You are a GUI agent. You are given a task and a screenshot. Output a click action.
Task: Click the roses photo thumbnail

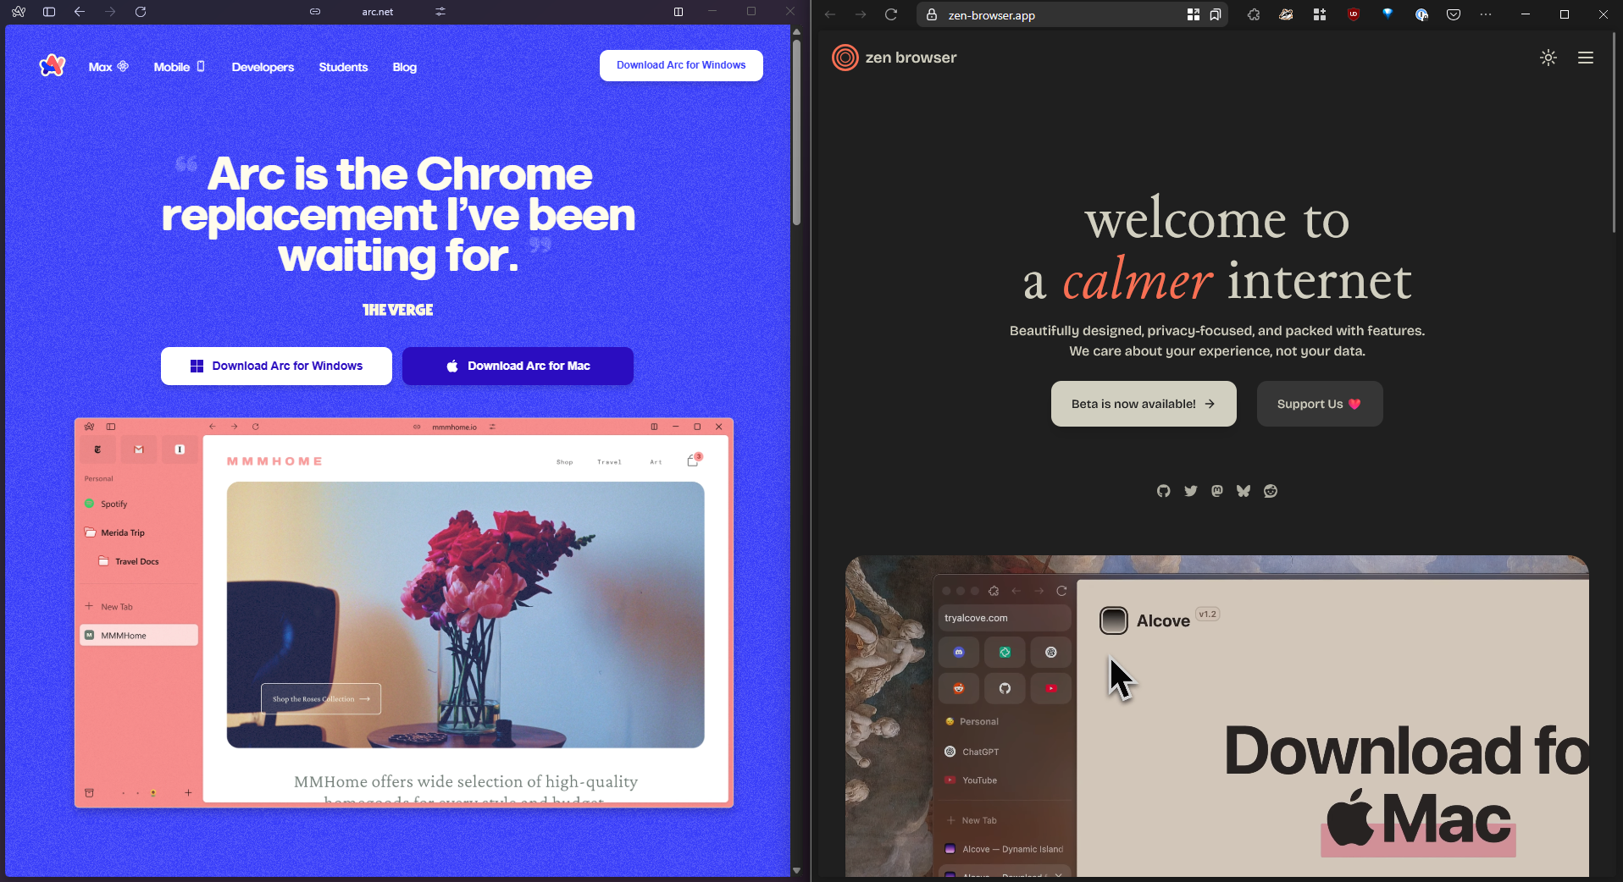click(x=465, y=615)
